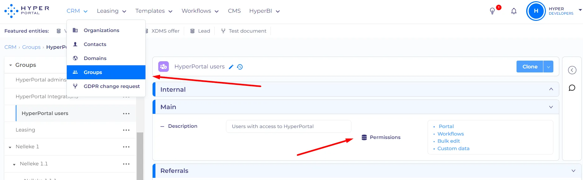Viewport: 583px width, 180px height.
Task: Expand the Referrals section chevron
Action: pos(573,171)
